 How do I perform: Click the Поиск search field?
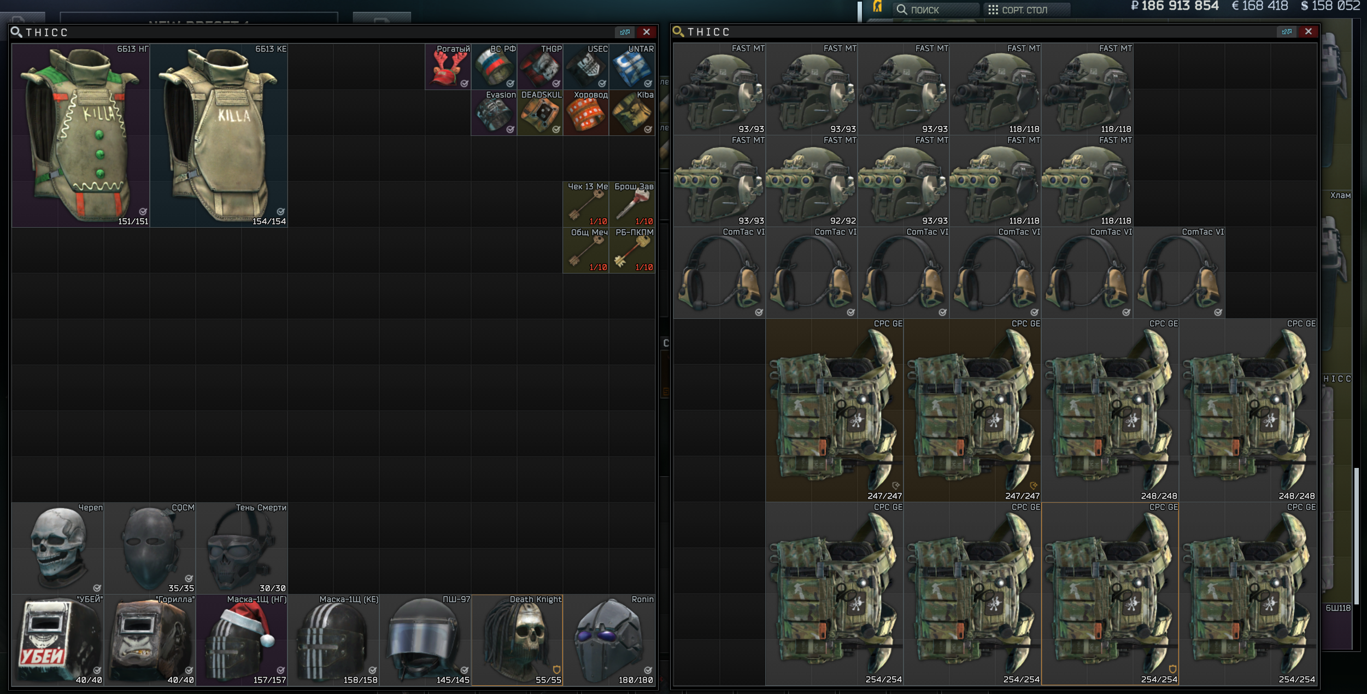coord(936,10)
